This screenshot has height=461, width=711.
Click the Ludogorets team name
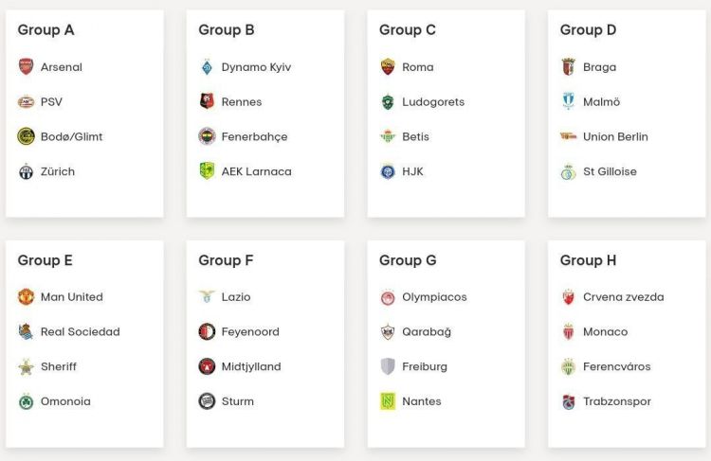click(x=433, y=102)
